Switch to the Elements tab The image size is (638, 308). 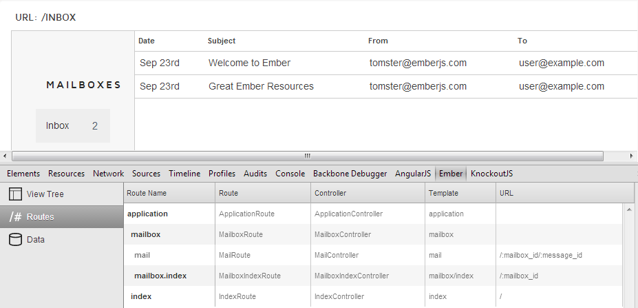pyautogui.click(x=23, y=174)
